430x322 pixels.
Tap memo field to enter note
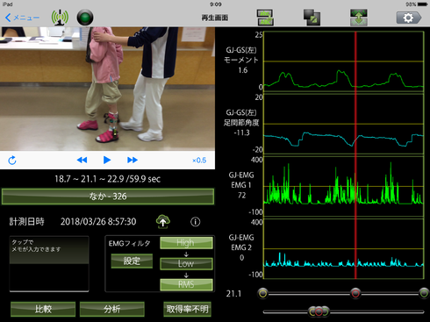(x=49, y=264)
